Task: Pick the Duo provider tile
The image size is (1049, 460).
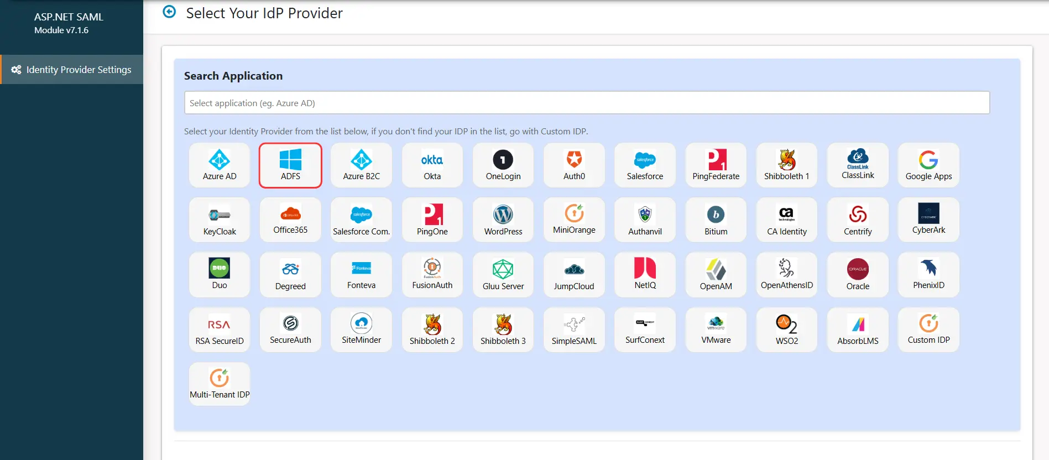Action: [220, 275]
